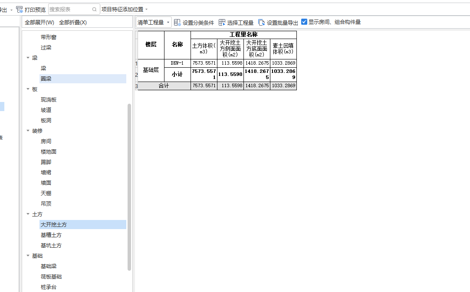This screenshot has width=470, height=292.
Task: Select 房间 in the tree
Action: coord(46,141)
